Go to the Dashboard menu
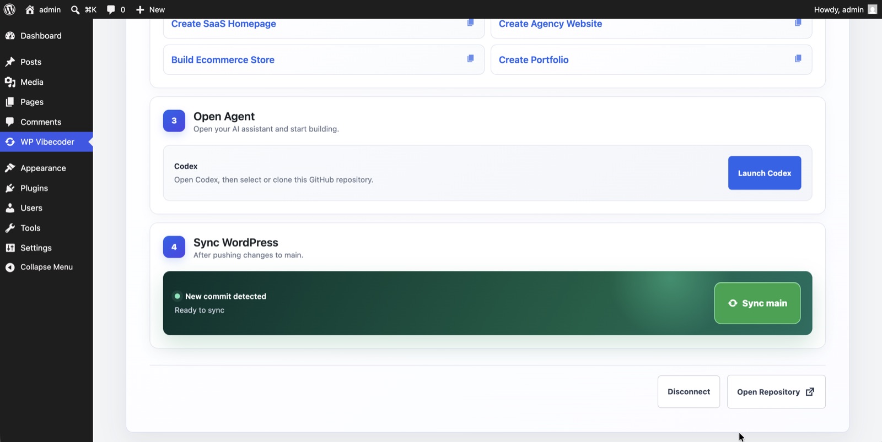 [x=46, y=36]
